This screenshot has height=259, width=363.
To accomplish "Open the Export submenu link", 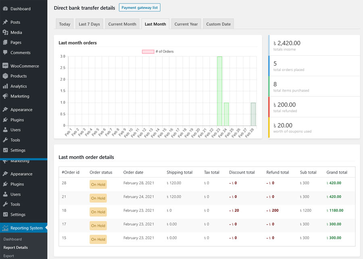I will pyautogui.click(x=8, y=256).
